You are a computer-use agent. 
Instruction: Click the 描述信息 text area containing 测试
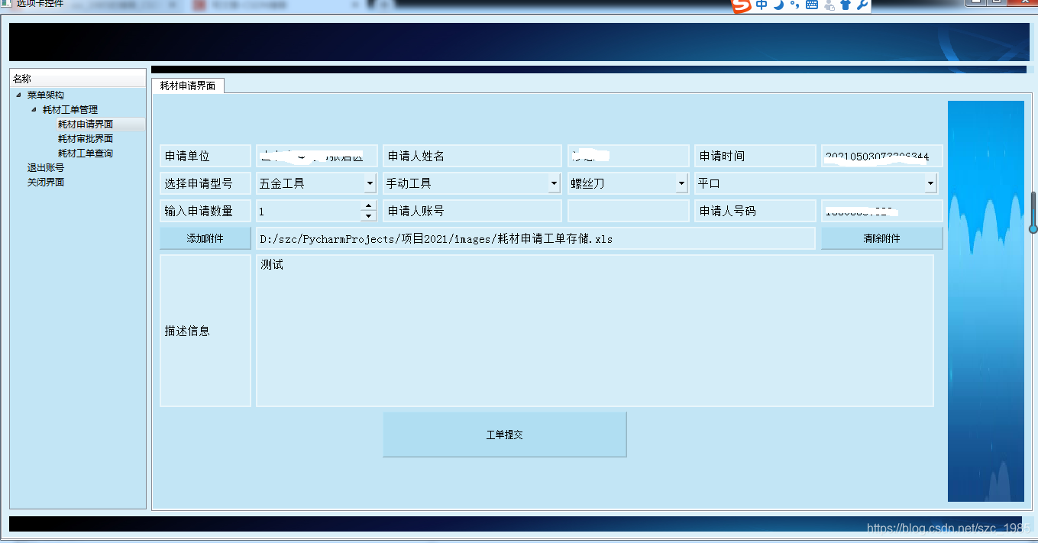595,330
